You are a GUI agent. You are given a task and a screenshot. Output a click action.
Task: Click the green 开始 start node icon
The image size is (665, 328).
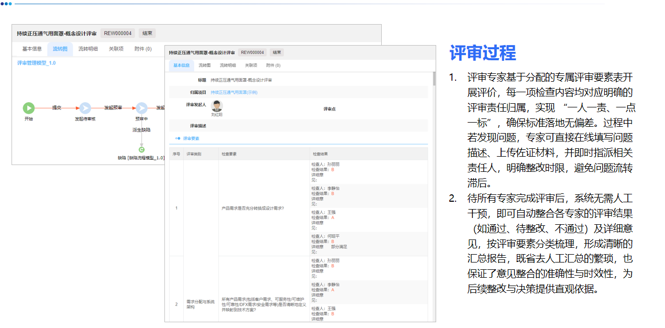(29, 108)
